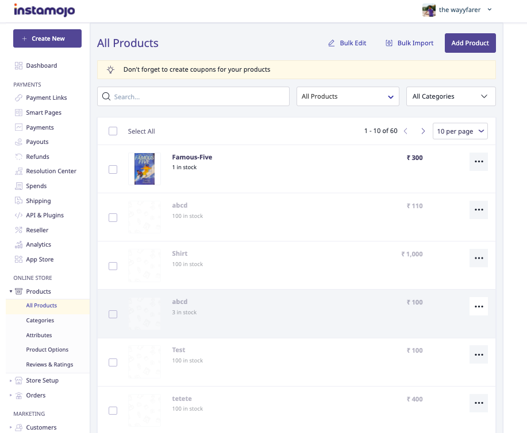
Task: Open more options for abcd ₹110 product
Action: 479,210
